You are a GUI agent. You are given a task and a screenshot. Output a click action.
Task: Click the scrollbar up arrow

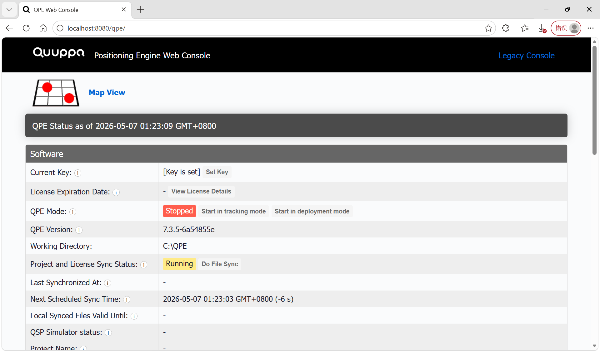[x=594, y=42]
